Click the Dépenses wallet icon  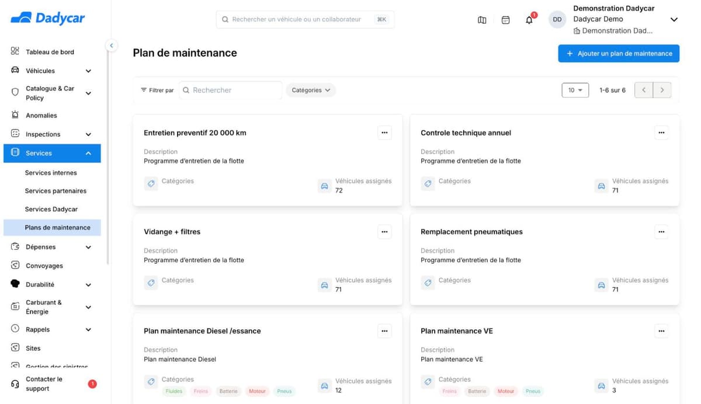[x=15, y=247]
